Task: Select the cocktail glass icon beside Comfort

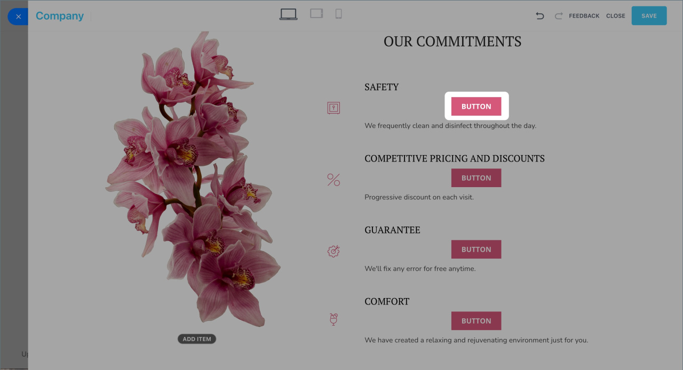Action: 333,319
